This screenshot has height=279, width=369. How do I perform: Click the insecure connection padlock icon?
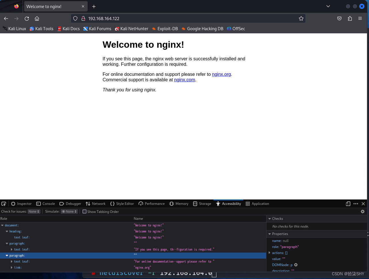[x=83, y=18]
